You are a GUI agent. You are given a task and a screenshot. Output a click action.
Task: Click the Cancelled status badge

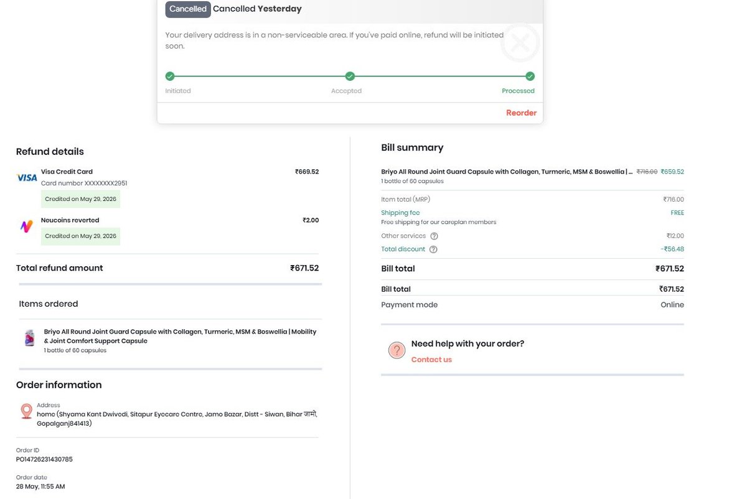188,9
